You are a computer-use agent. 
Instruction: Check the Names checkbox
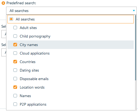click(15, 96)
